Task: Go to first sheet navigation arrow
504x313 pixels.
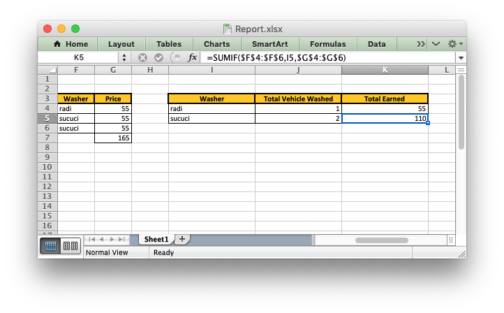Action: pyautogui.click(x=91, y=240)
